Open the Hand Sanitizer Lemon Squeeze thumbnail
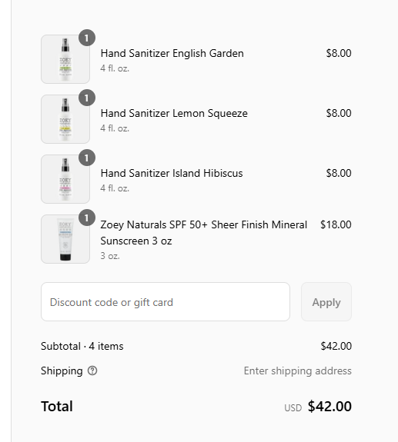The width and height of the screenshot is (398, 442). [65, 119]
